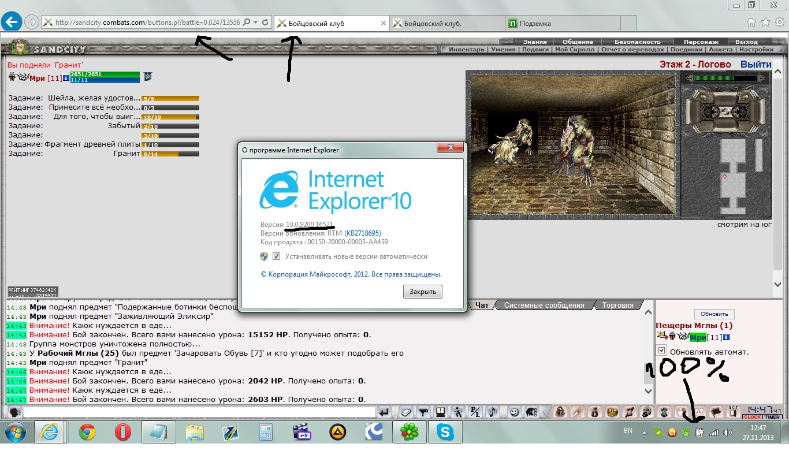
Task: Open 'Настройки' in the submenu bar
Action: (756, 50)
